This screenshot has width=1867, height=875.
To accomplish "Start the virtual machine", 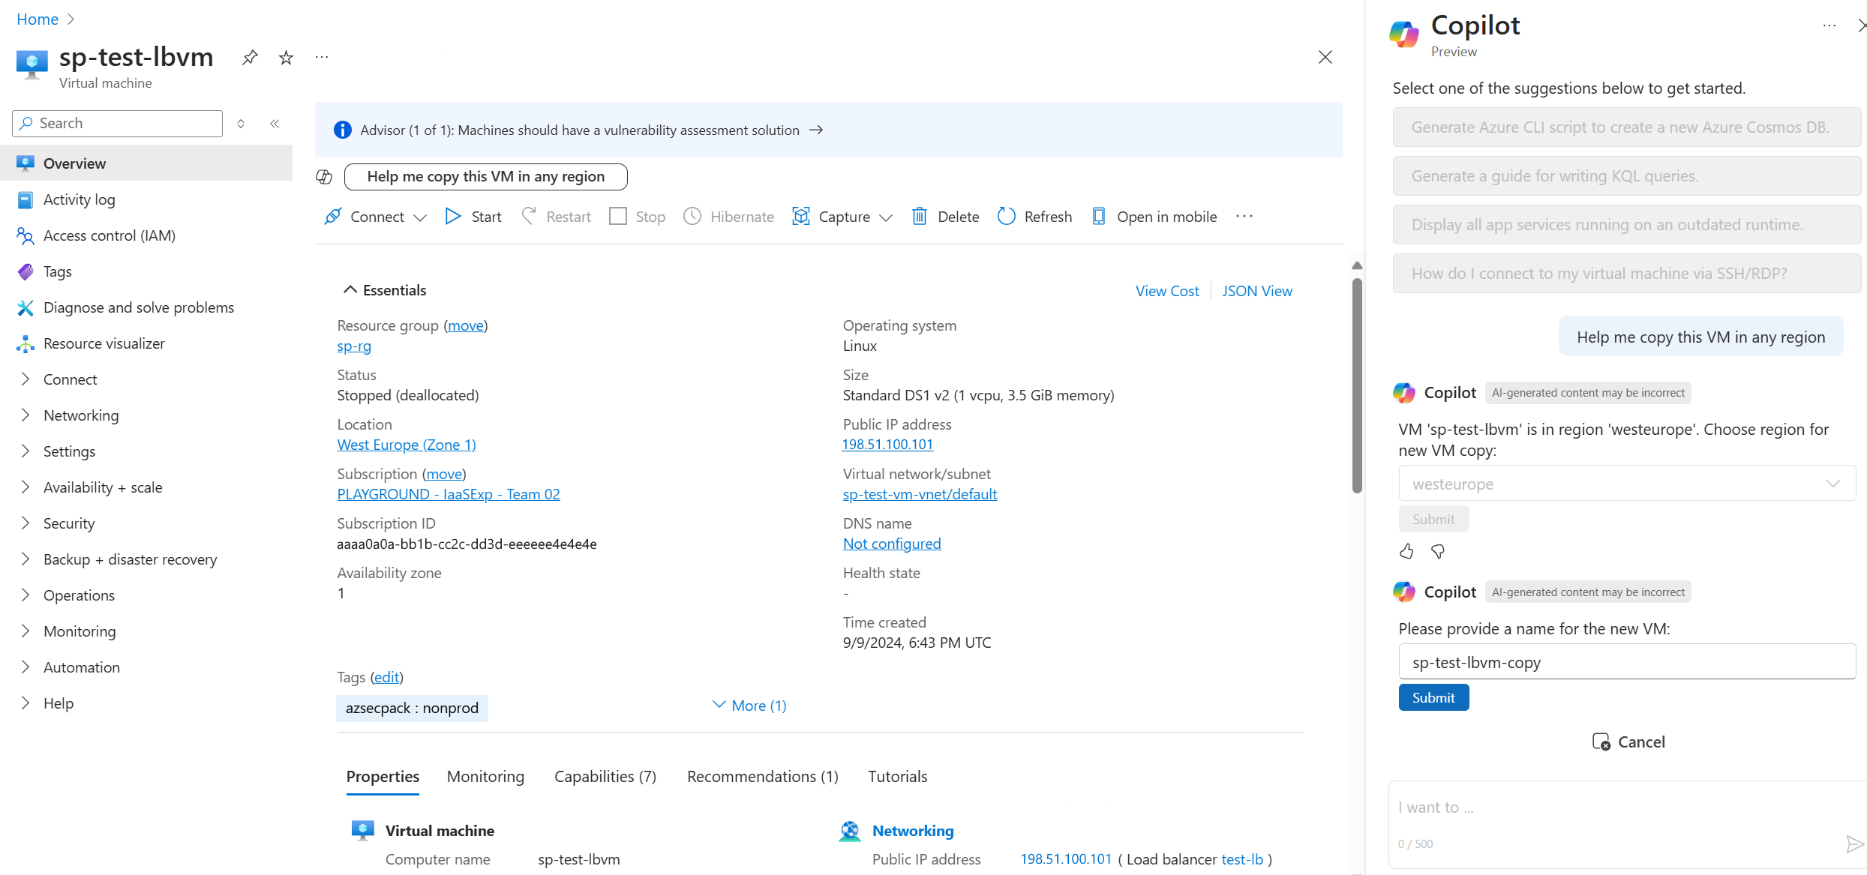I will click(x=473, y=217).
